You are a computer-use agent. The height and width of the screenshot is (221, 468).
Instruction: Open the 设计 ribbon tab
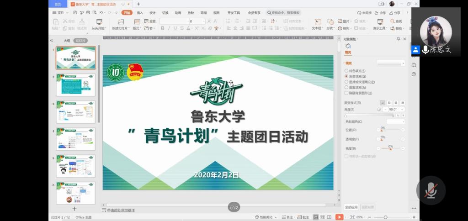coord(153,13)
